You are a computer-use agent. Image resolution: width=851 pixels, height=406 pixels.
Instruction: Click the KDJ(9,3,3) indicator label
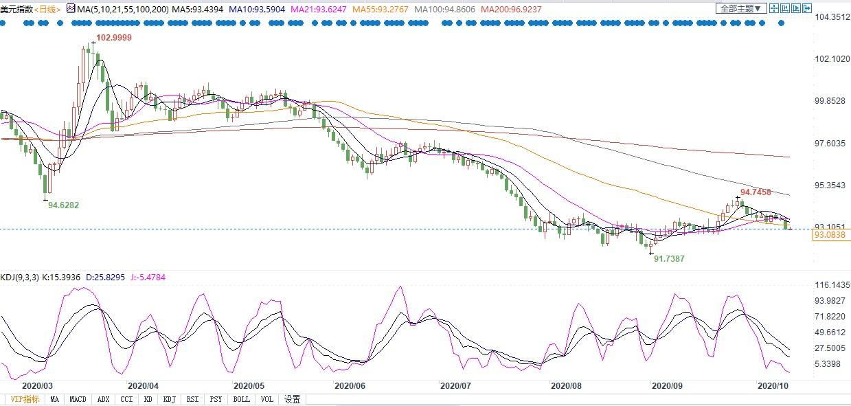(20, 278)
